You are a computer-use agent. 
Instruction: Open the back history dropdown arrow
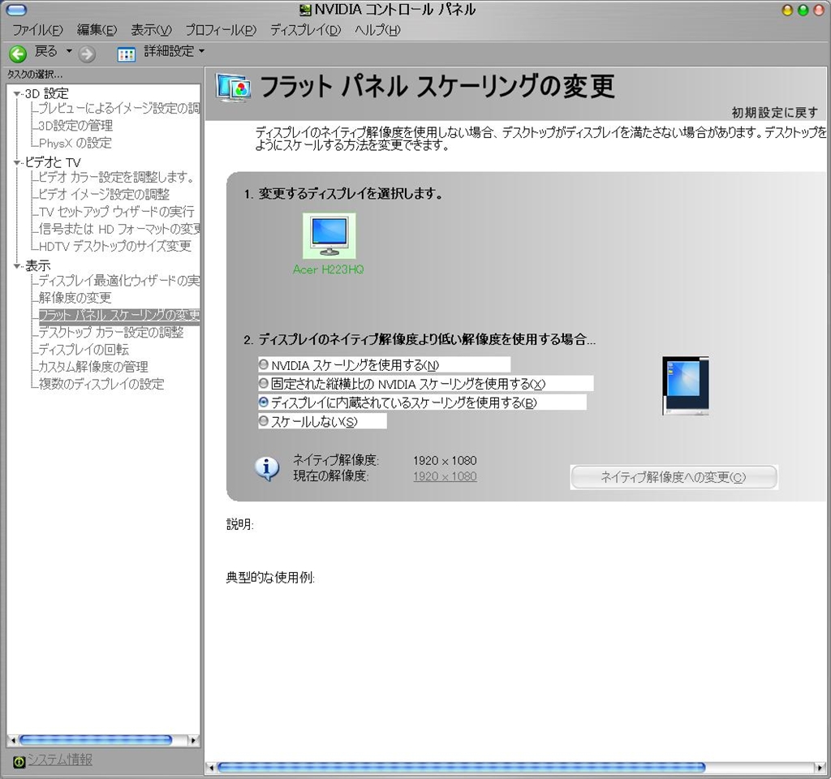69,51
